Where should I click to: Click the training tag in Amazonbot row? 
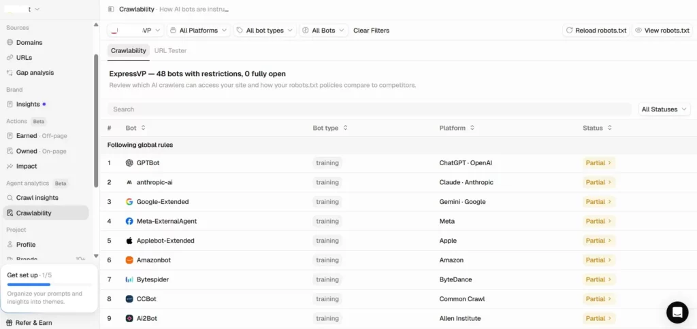click(327, 260)
